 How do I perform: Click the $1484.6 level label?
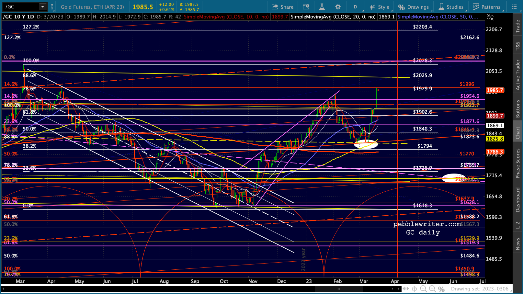(470, 256)
